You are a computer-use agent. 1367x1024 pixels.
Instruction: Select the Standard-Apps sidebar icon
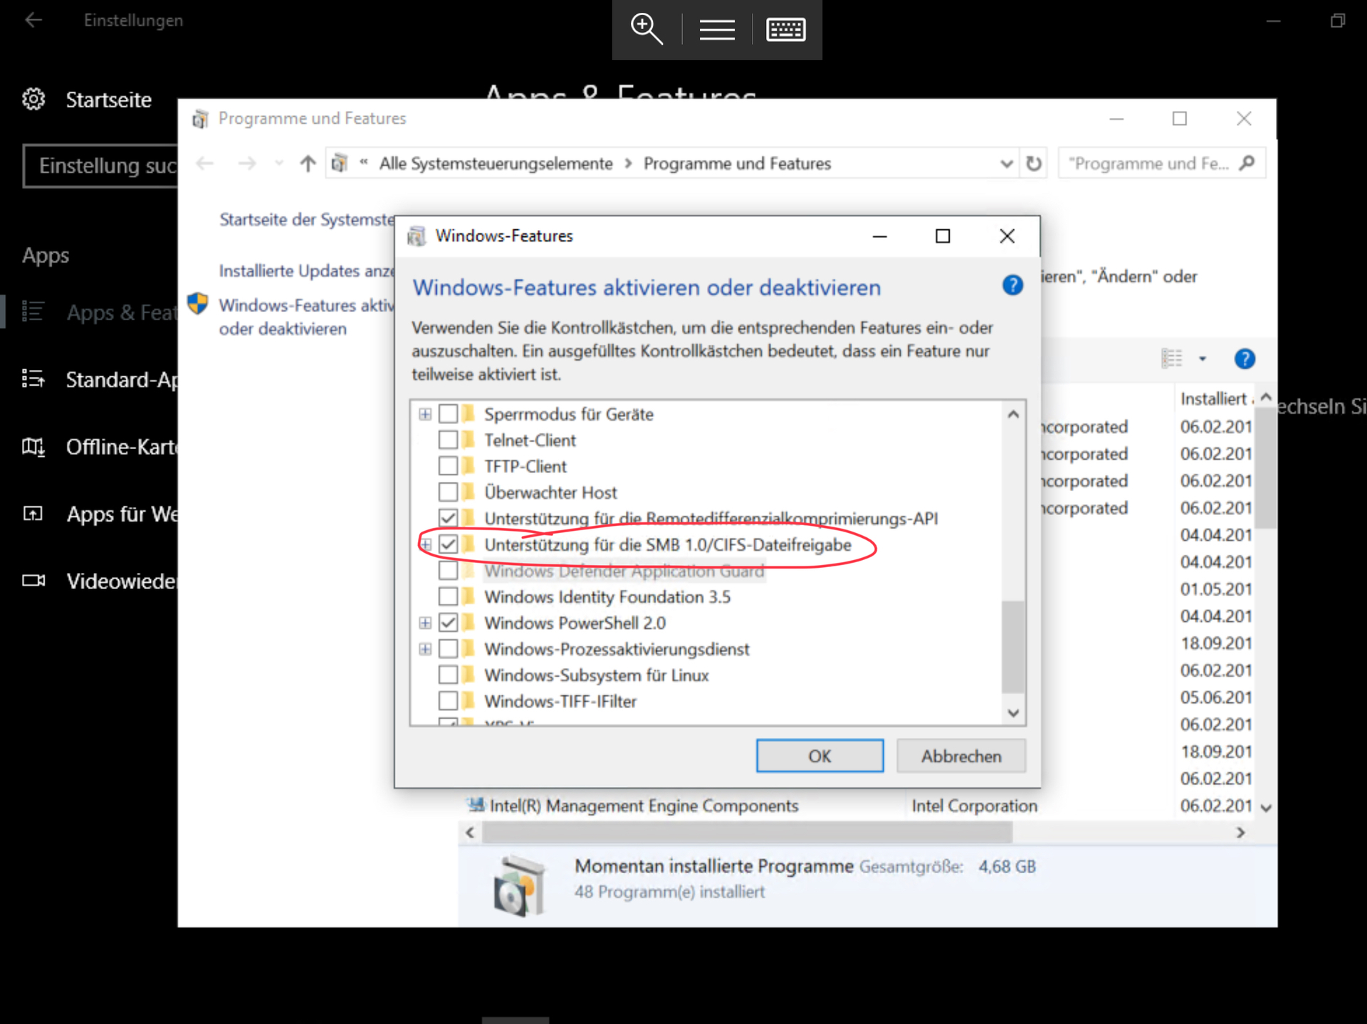coord(33,379)
